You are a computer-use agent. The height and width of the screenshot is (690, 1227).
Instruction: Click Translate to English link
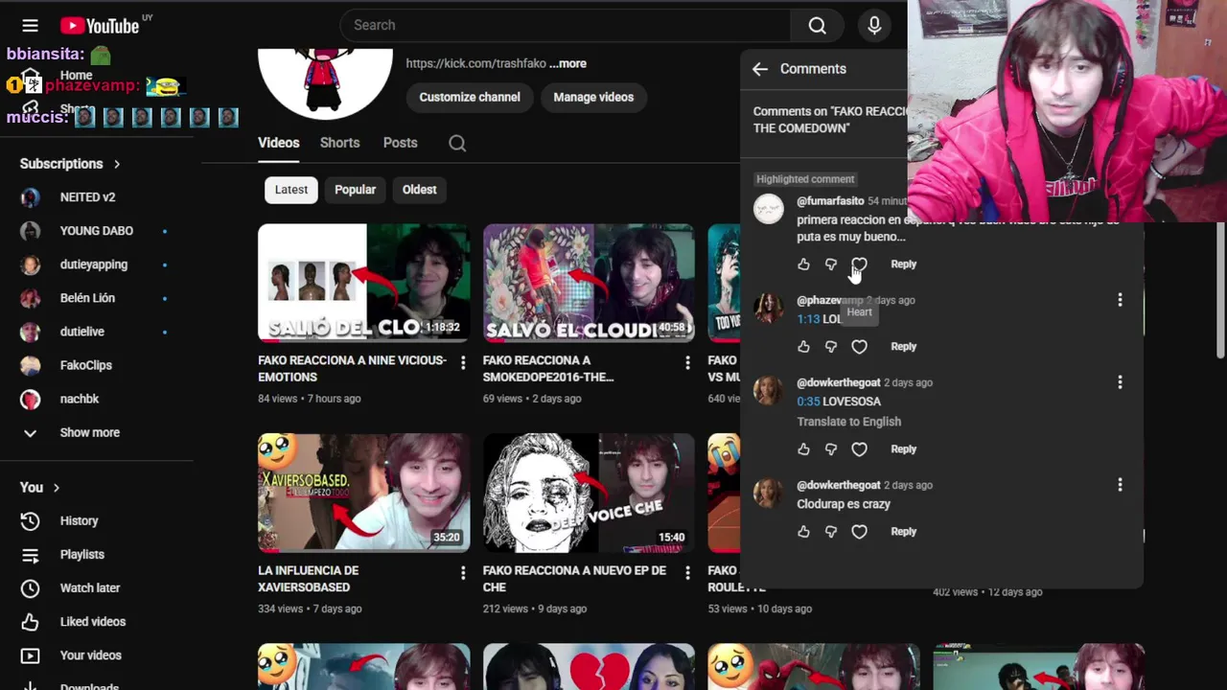point(848,422)
